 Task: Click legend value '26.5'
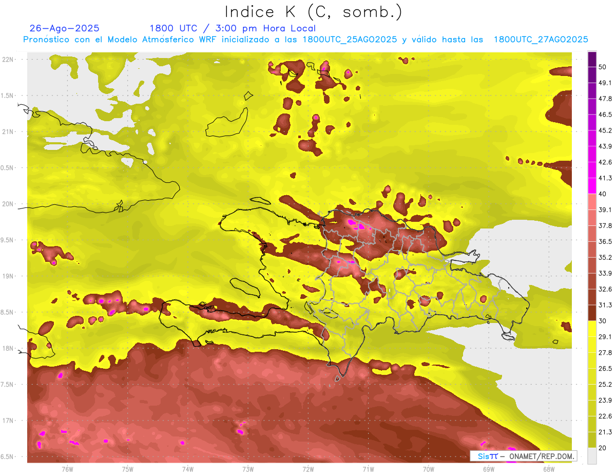605,369
